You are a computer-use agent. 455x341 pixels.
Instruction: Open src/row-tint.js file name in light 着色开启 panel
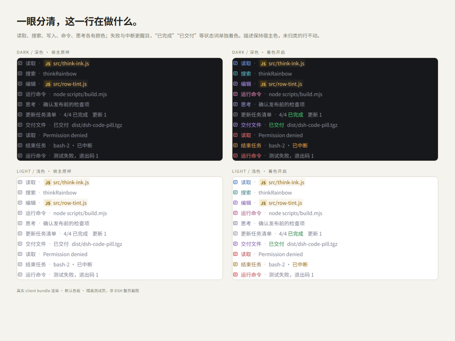(x=285, y=203)
